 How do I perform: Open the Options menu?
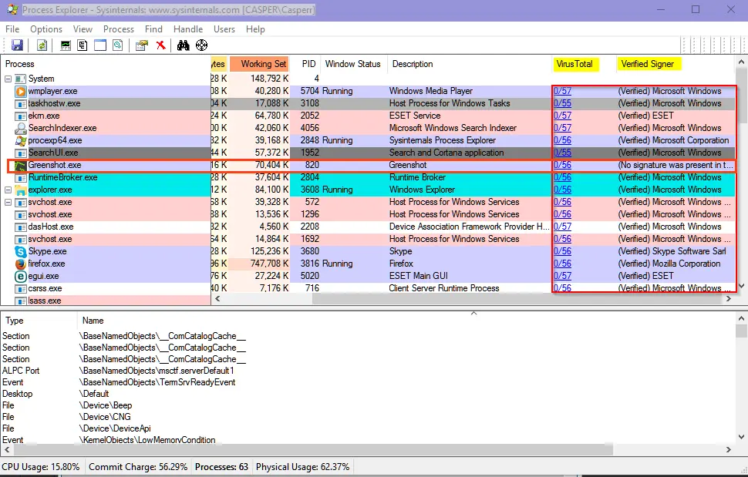point(46,29)
